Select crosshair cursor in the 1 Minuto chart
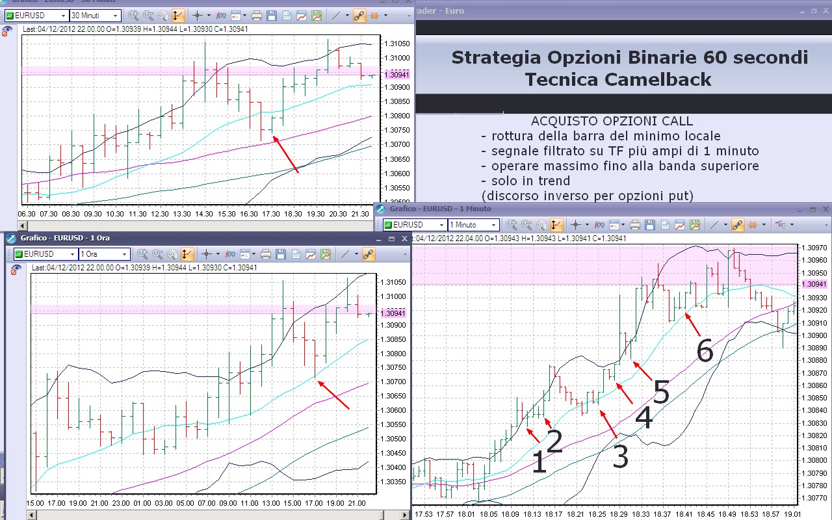832x520 pixels. (575, 225)
